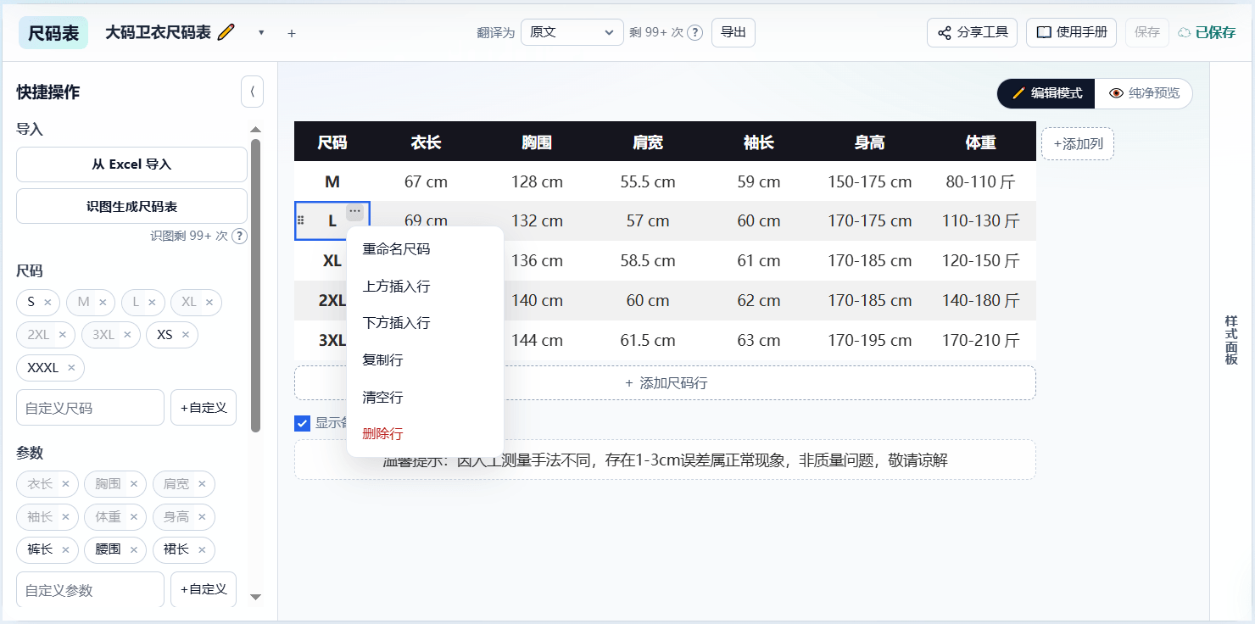1255x624 pixels.
Task: Click the row L three-dot menu icon
Action: [354, 211]
